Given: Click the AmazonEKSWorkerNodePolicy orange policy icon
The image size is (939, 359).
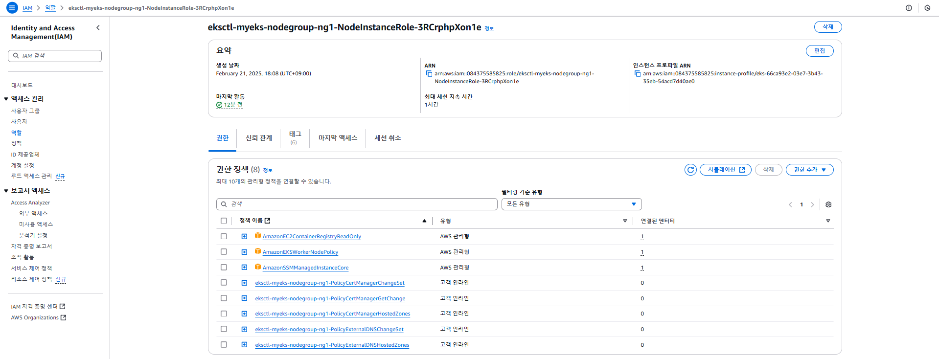Looking at the screenshot, I should coord(258,251).
